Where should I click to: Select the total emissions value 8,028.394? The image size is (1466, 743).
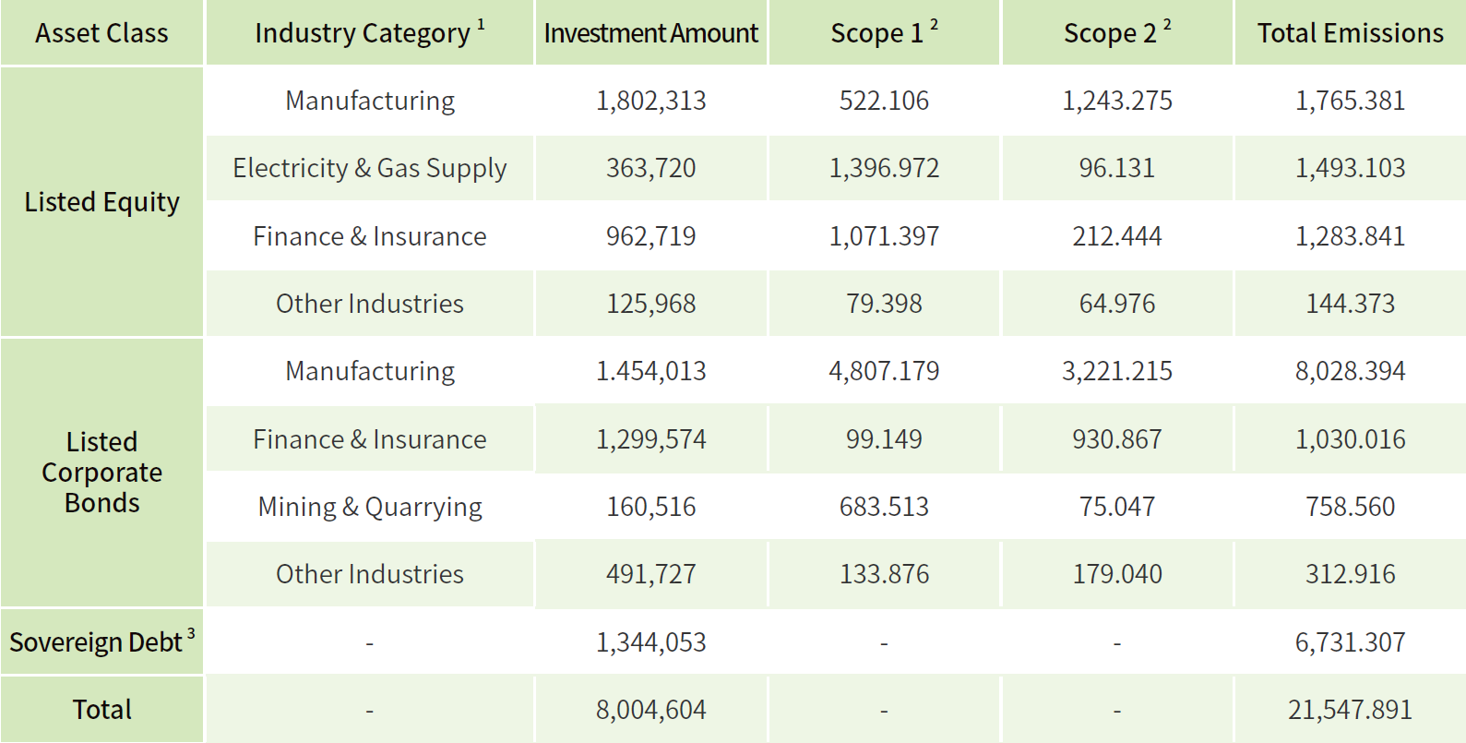[1350, 371]
